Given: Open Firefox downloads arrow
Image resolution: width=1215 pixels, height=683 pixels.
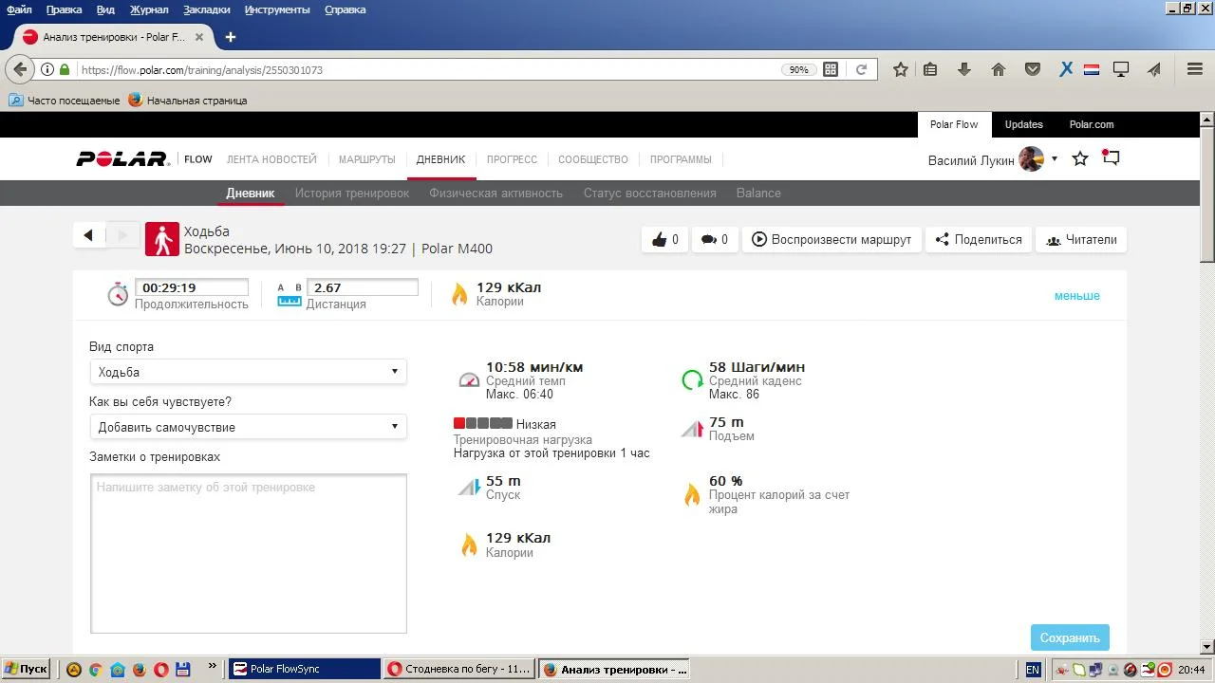Looking at the screenshot, I should [x=964, y=69].
